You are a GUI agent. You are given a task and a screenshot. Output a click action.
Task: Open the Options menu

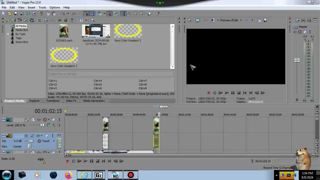(54, 7)
